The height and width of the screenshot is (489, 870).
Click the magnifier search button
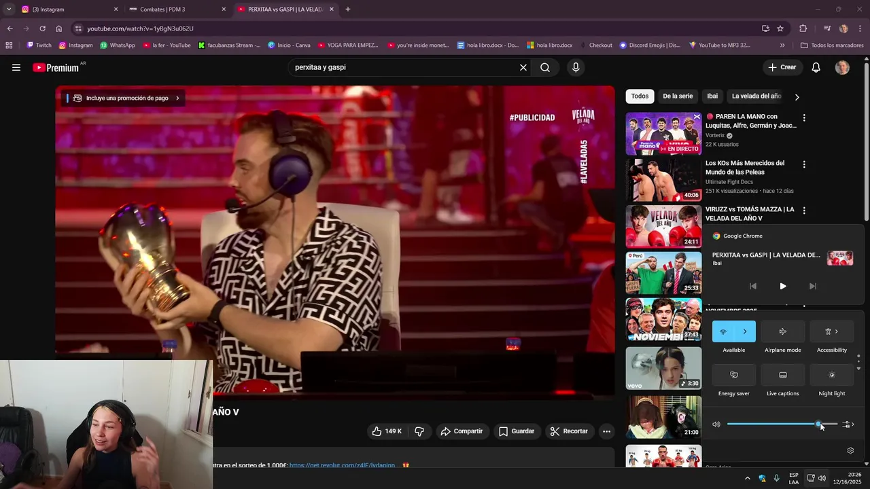(x=545, y=67)
